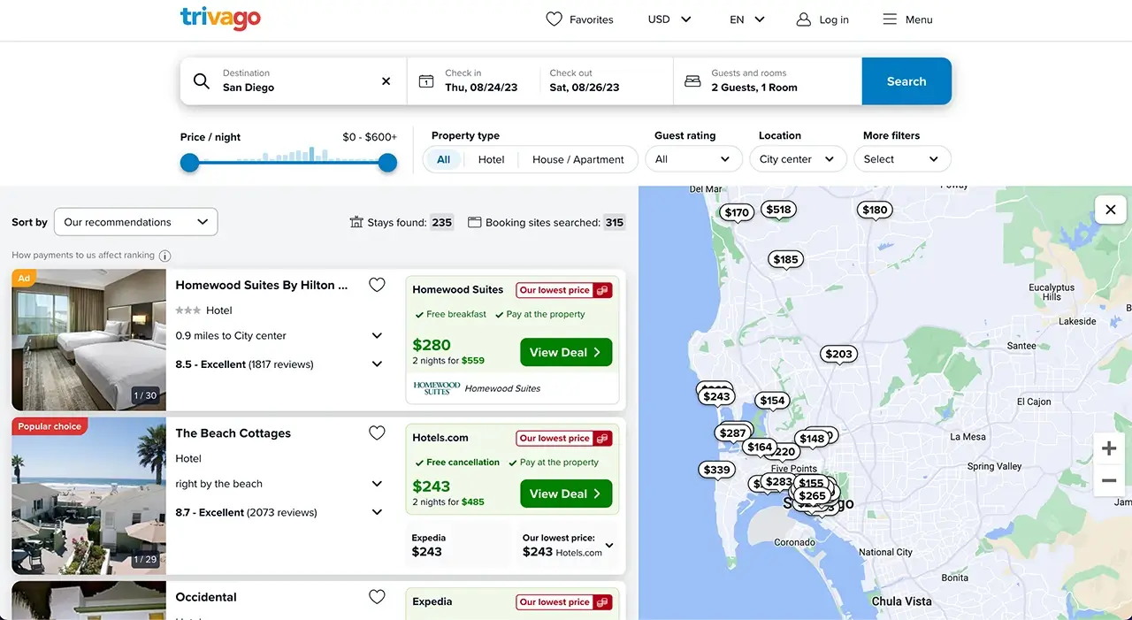
Task: Click View Deal for Homewood Suites
Action: tap(566, 352)
